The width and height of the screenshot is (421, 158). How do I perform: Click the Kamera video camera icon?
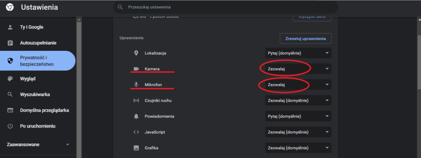click(x=136, y=69)
